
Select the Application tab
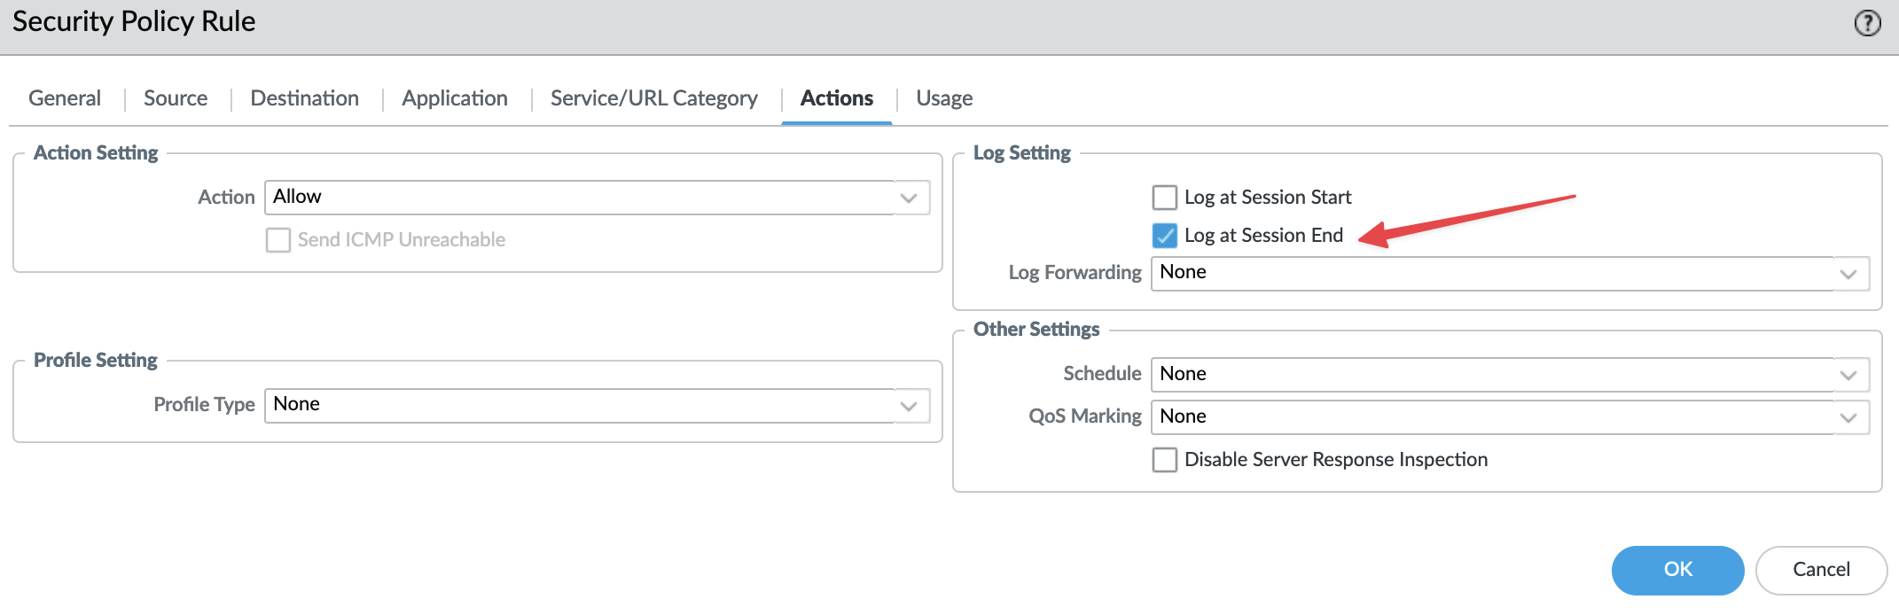click(454, 98)
